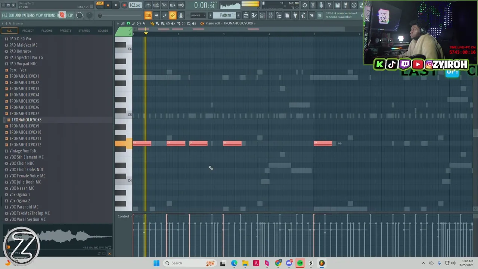
Task: Select the Paint brush tool in piano roll
Action: (x=157, y=24)
